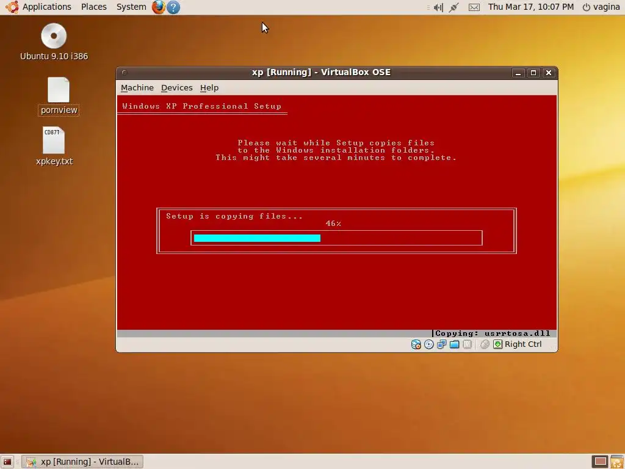Click the network connection icon in panel
This screenshot has height=469, width=625.
click(453, 7)
